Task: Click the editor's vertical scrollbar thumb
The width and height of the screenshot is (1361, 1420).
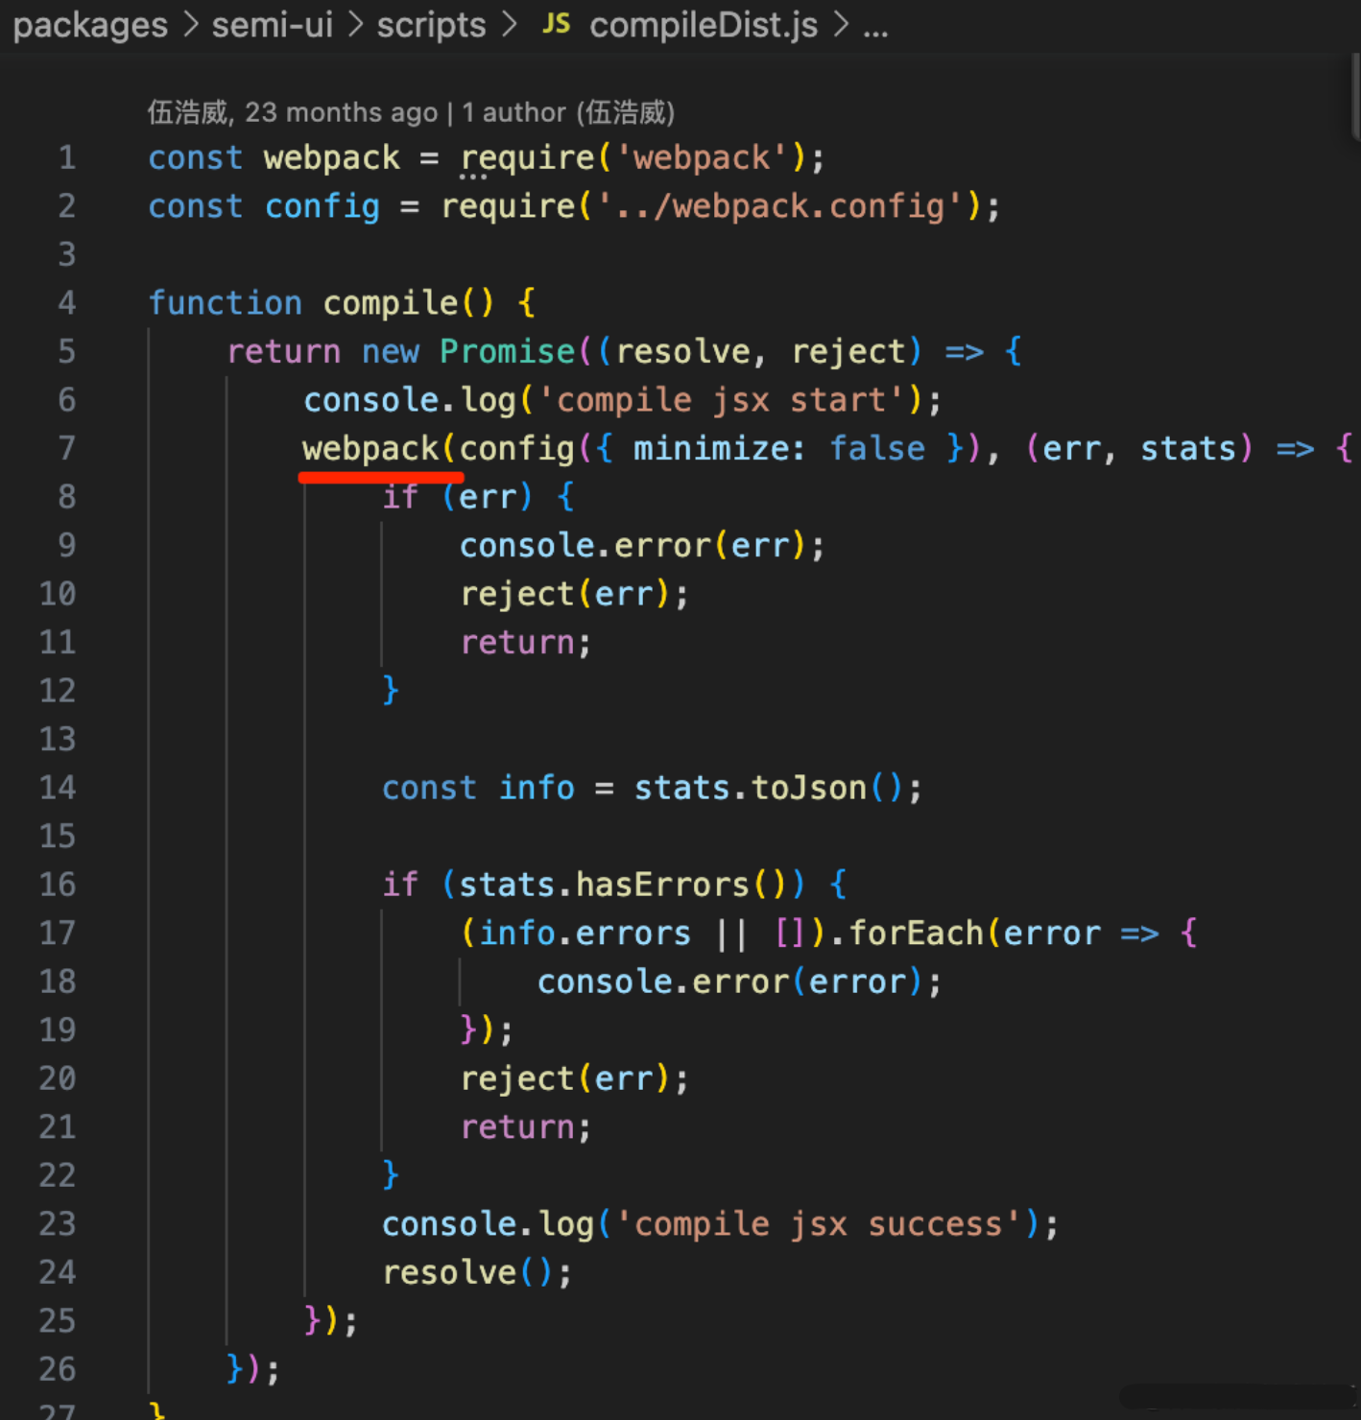Action: pos(1355,96)
